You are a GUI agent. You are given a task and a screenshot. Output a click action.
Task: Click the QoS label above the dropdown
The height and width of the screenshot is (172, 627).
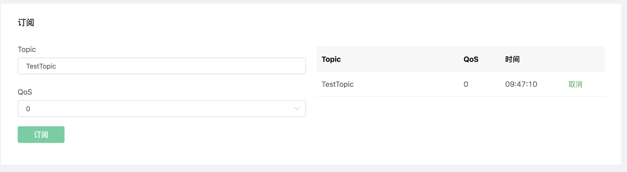click(25, 92)
